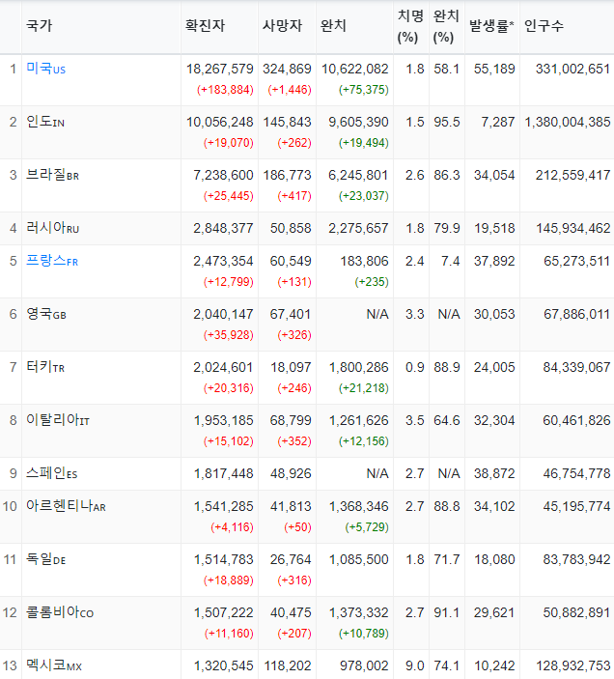Click Turkey confirmed cases 2,024,601
Image resolution: width=614 pixels, height=679 pixels.
click(x=223, y=368)
